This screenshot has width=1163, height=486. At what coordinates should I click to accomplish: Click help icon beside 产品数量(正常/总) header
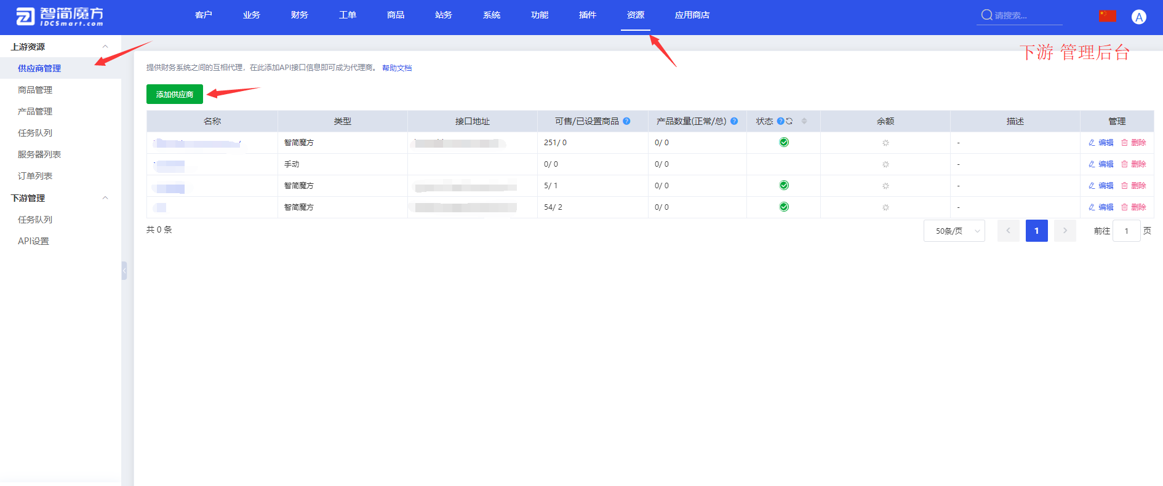[x=734, y=121]
